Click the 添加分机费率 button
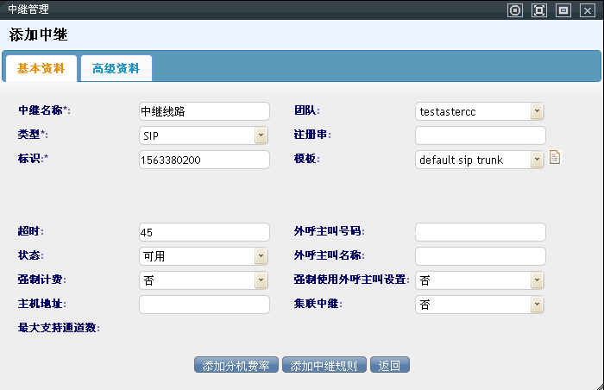The height and width of the screenshot is (390, 604). pyautogui.click(x=236, y=365)
